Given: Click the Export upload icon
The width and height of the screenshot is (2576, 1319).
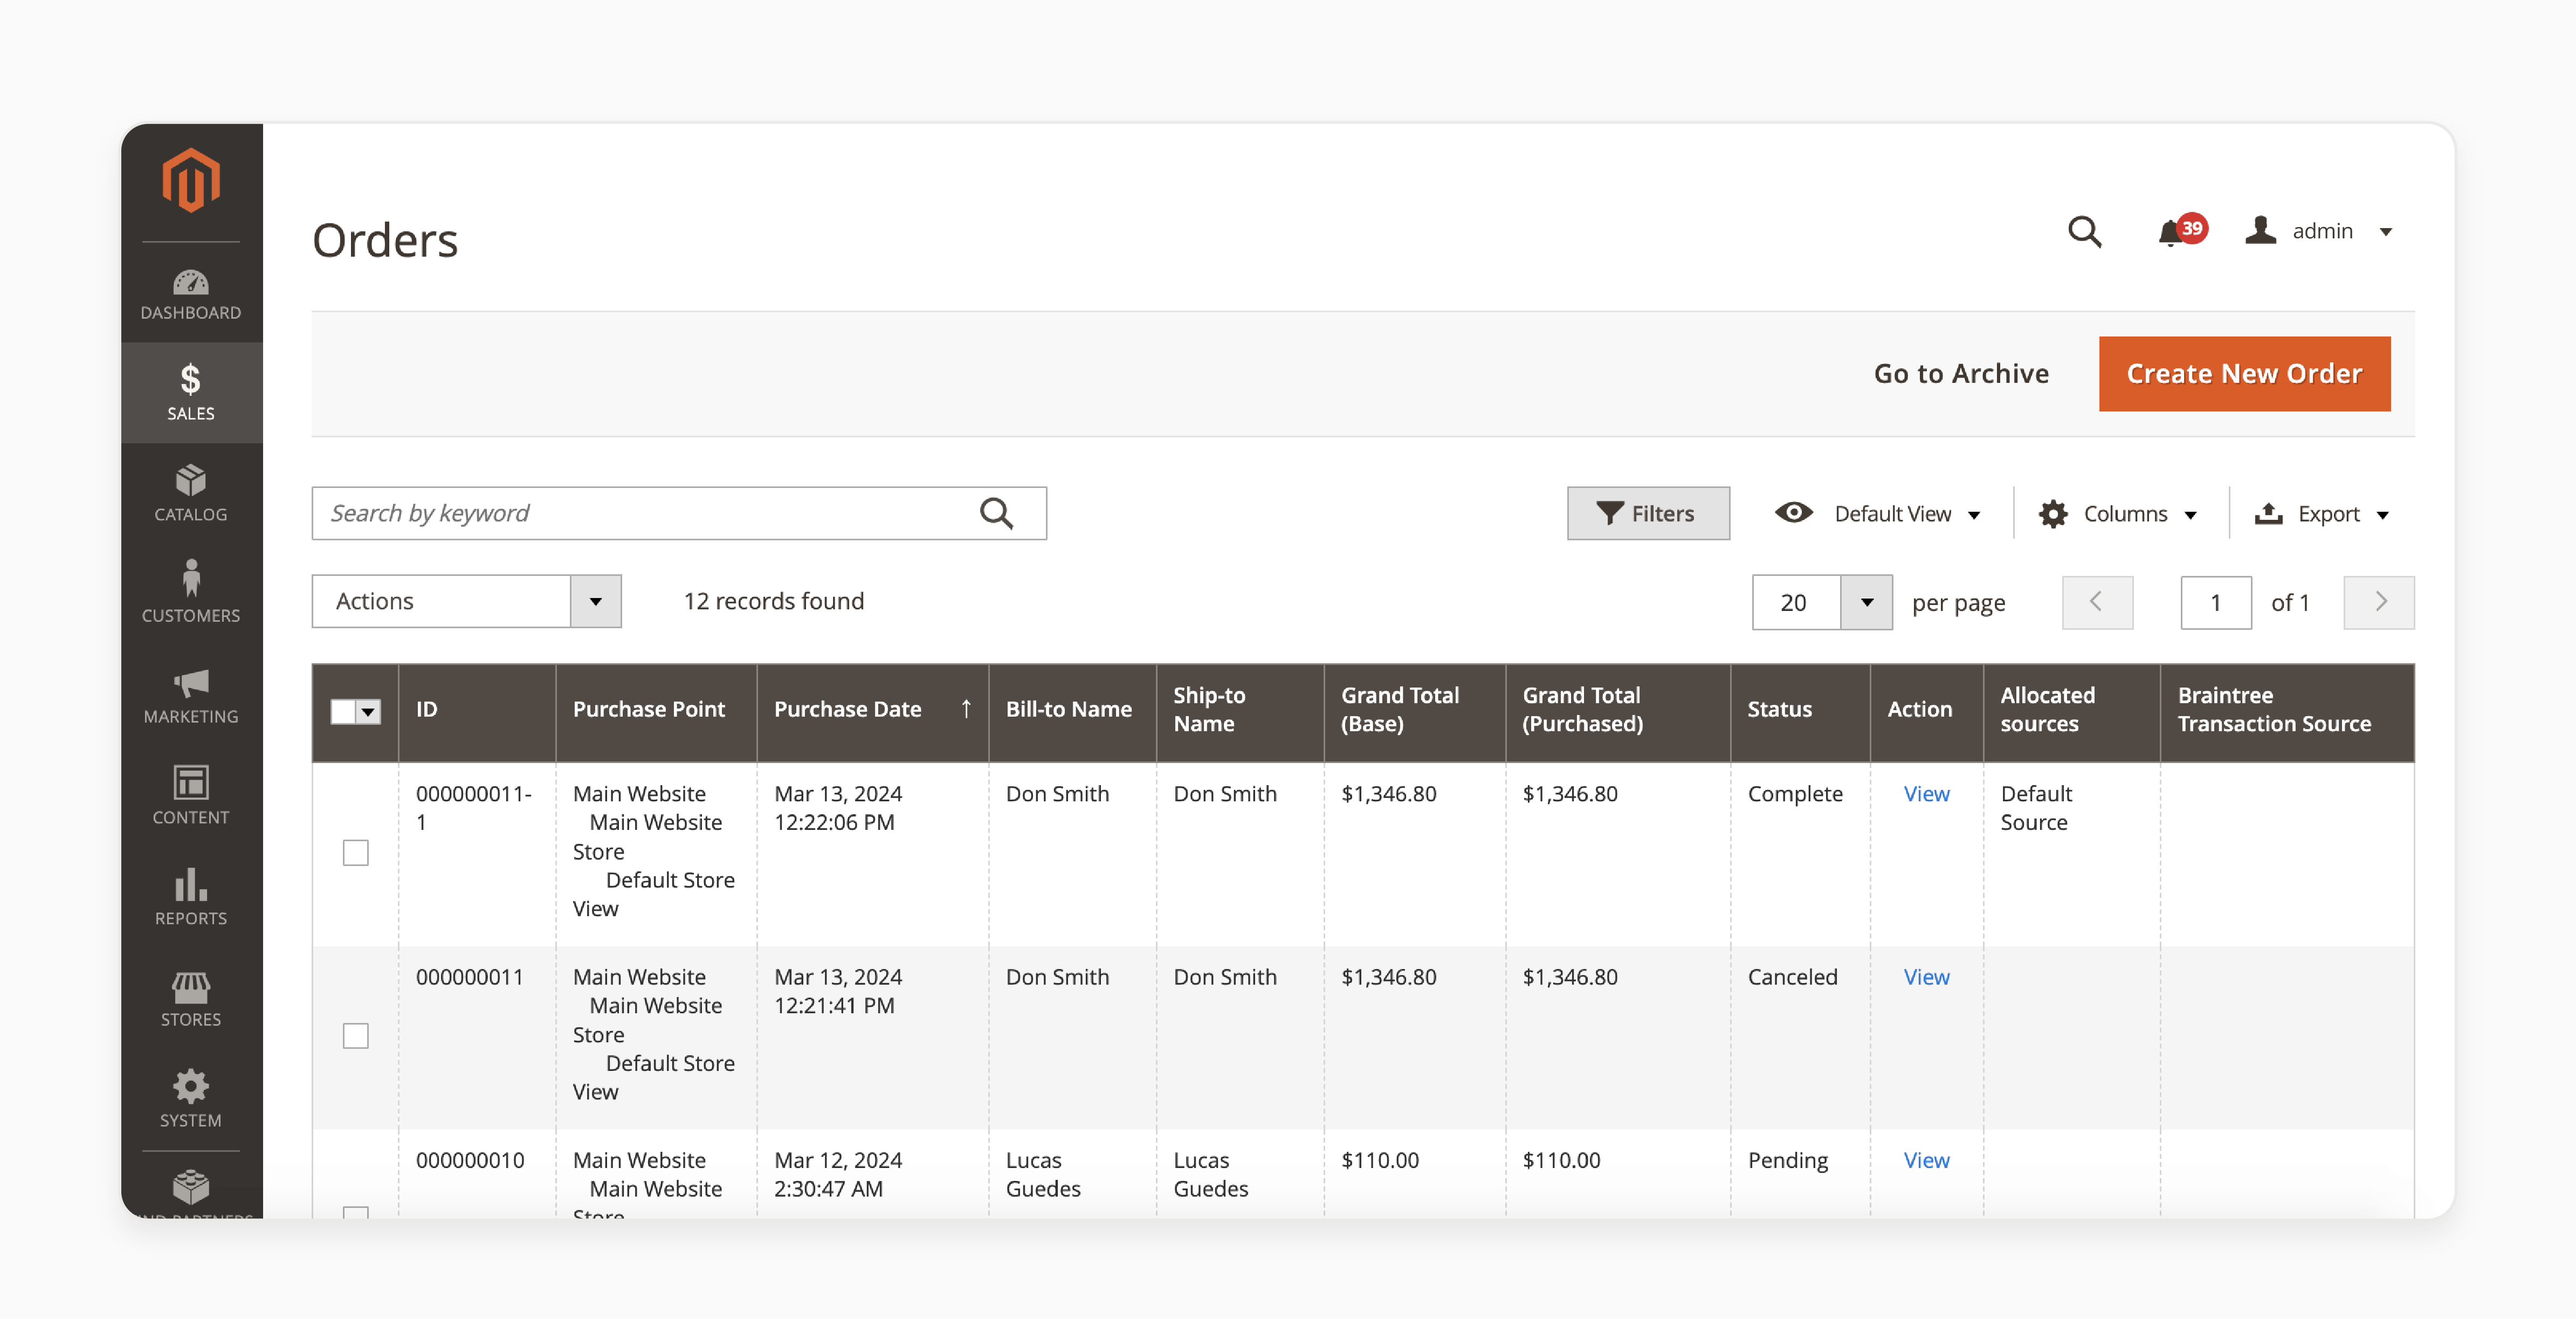Looking at the screenshot, I should (2268, 513).
